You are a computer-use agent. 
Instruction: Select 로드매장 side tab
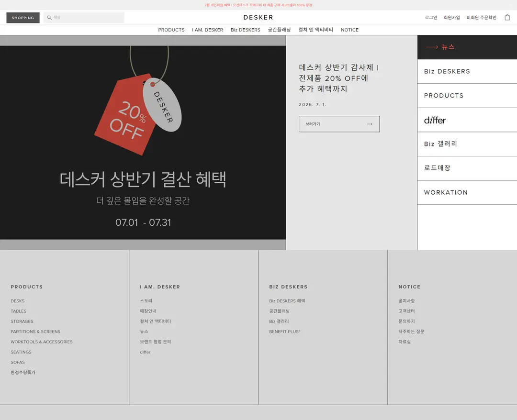pyautogui.click(x=467, y=168)
